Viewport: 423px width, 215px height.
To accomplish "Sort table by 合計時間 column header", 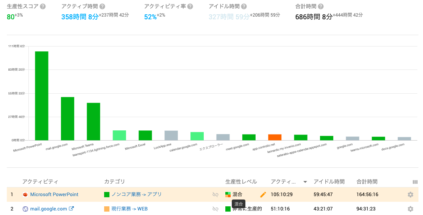I will [367, 182].
